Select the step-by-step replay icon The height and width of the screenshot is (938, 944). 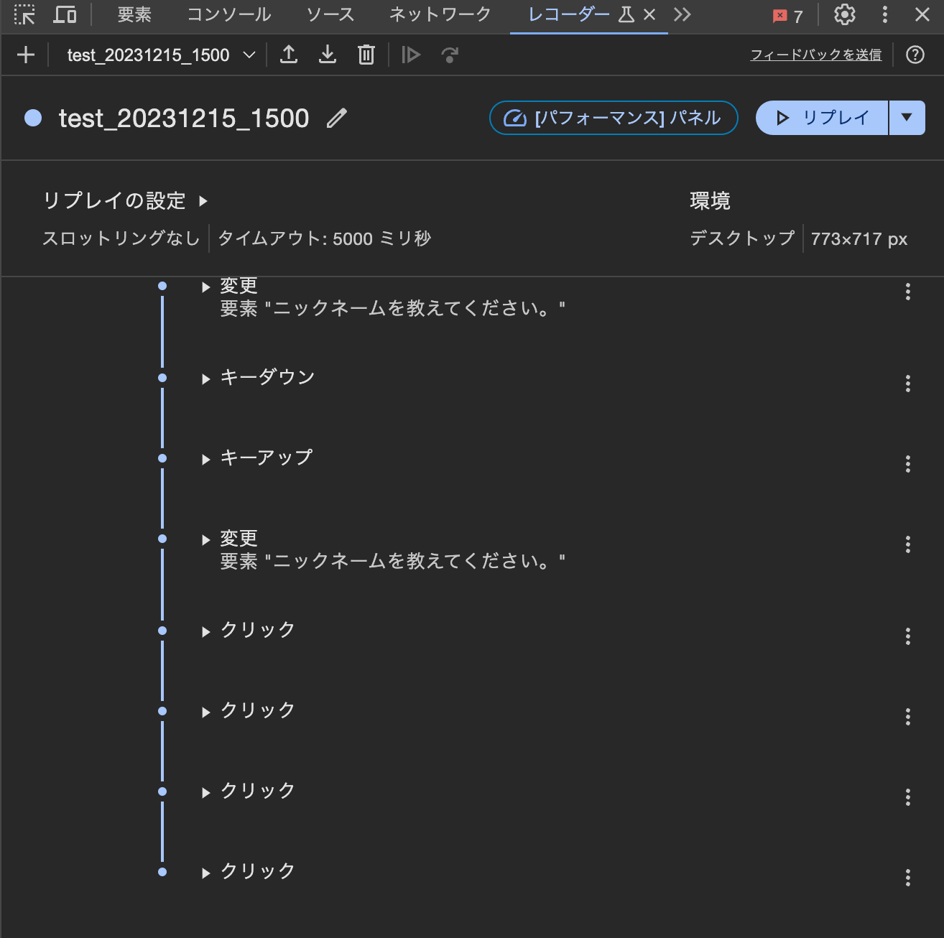point(411,55)
